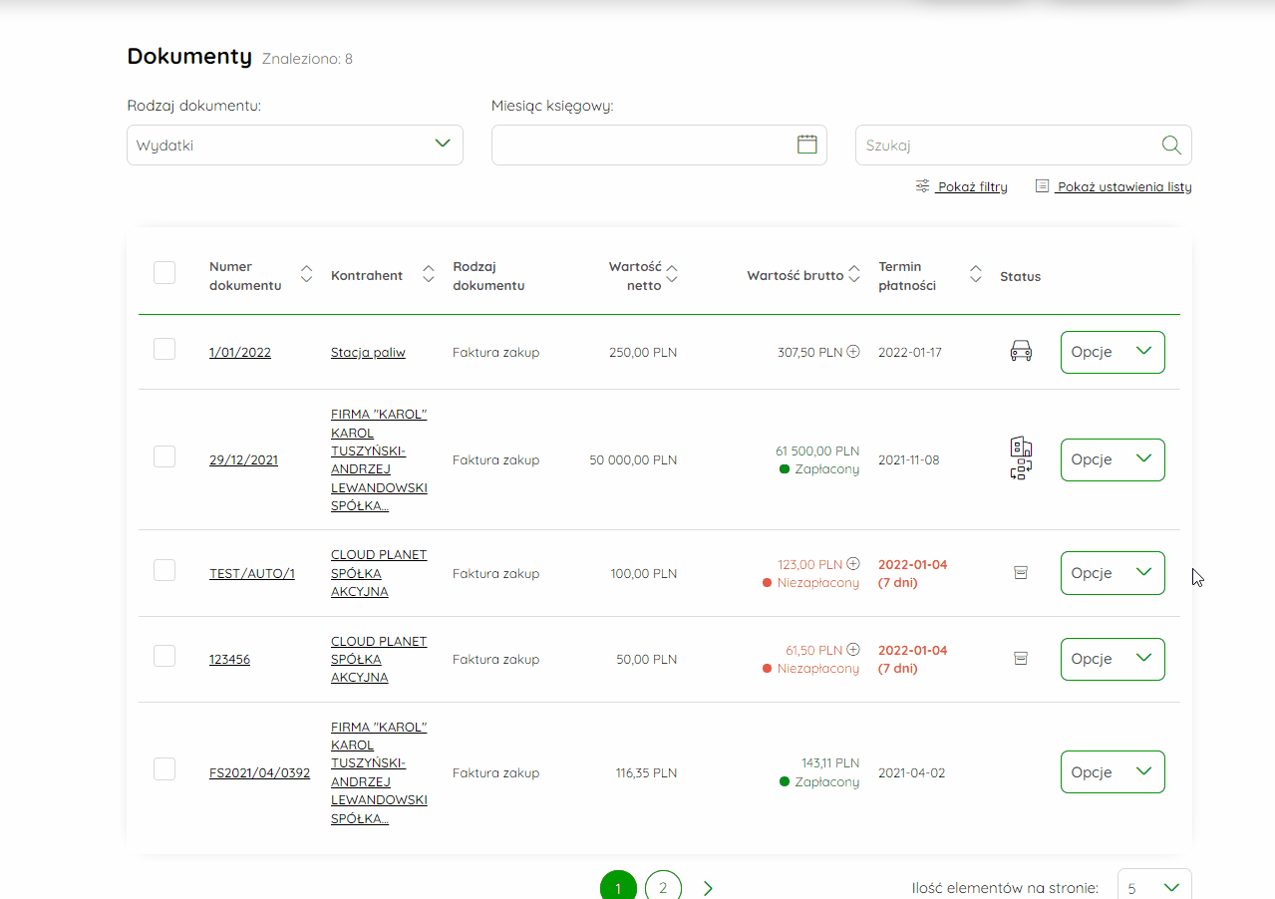
Task: Open the calendar picker for Miesiąc księgowy
Action: coord(806,145)
